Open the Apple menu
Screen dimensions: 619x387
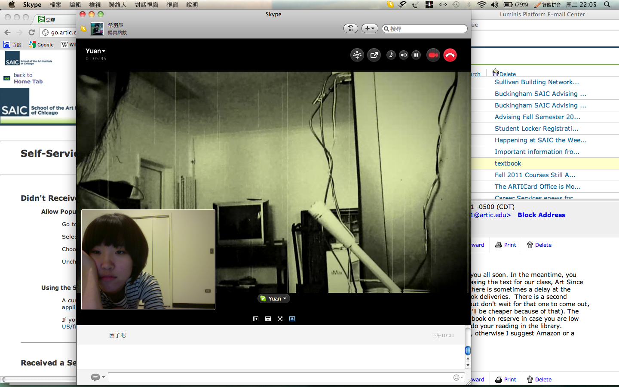point(12,5)
